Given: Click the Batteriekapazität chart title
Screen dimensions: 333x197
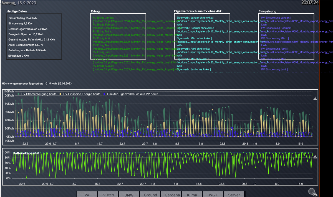Looking at the screenshot, I should pos(26,153).
